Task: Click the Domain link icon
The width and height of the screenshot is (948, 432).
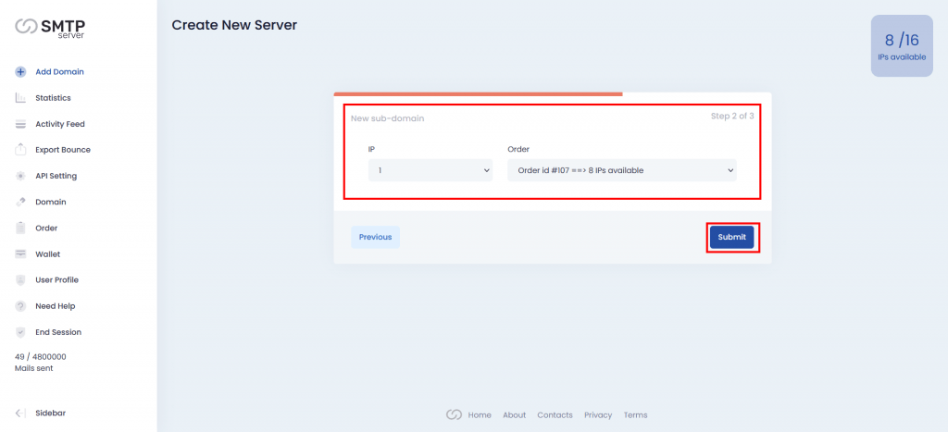Action: (x=20, y=202)
